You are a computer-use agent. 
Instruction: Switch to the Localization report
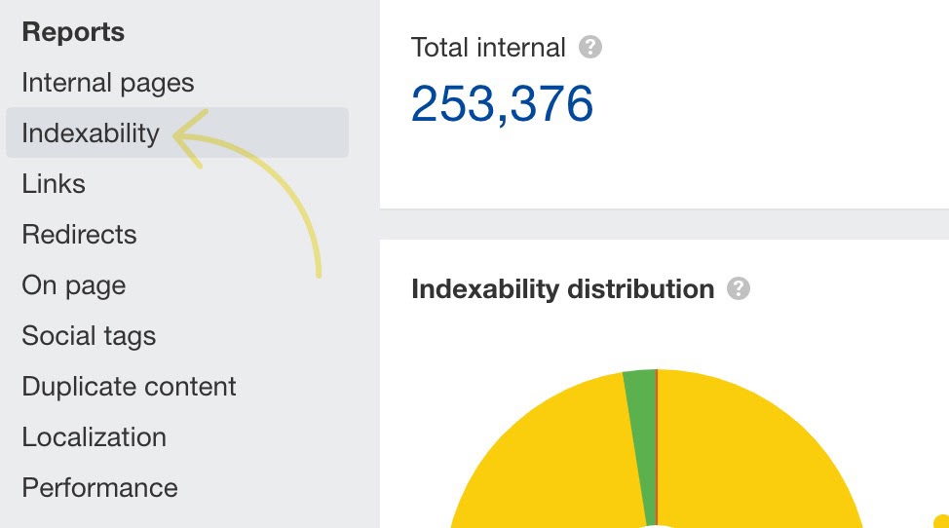point(95,437)
